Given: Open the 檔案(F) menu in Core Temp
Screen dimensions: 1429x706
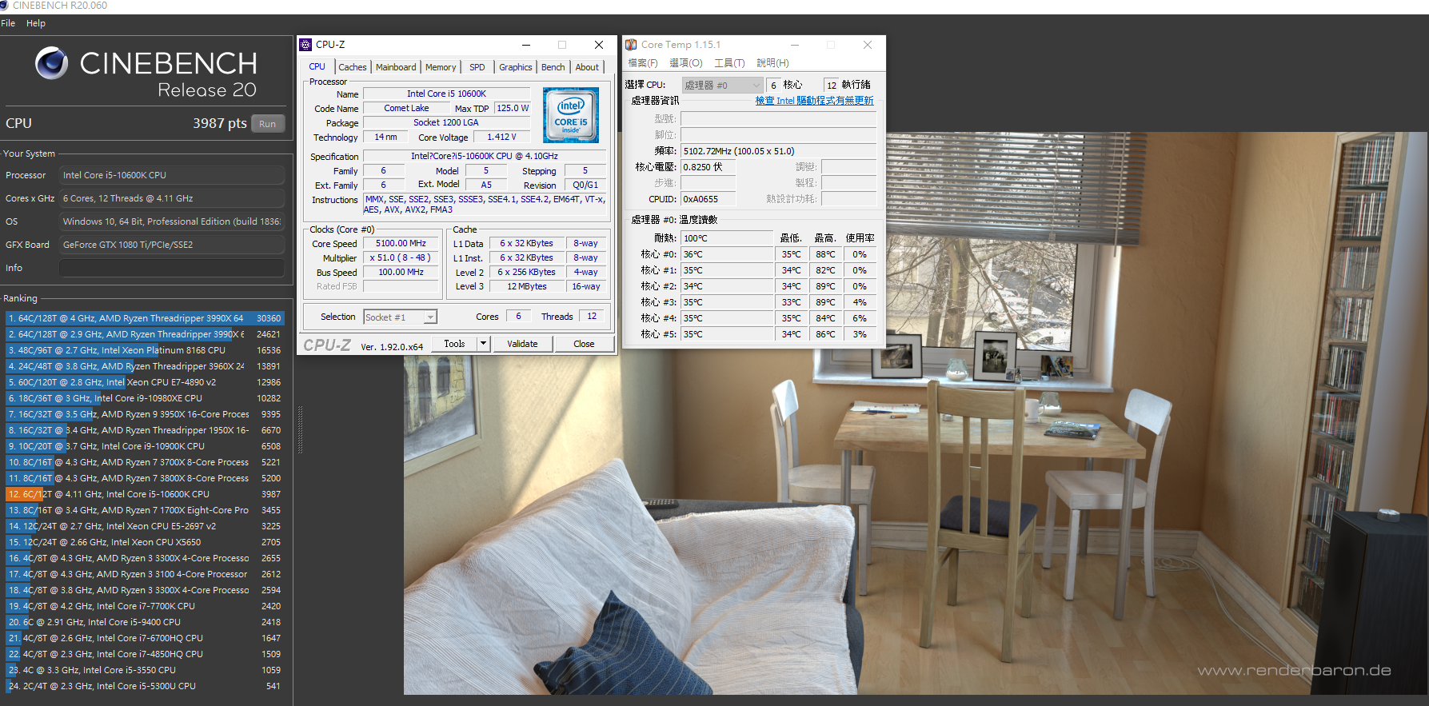Looking at the screenshot, I should (x=643, y=63).
